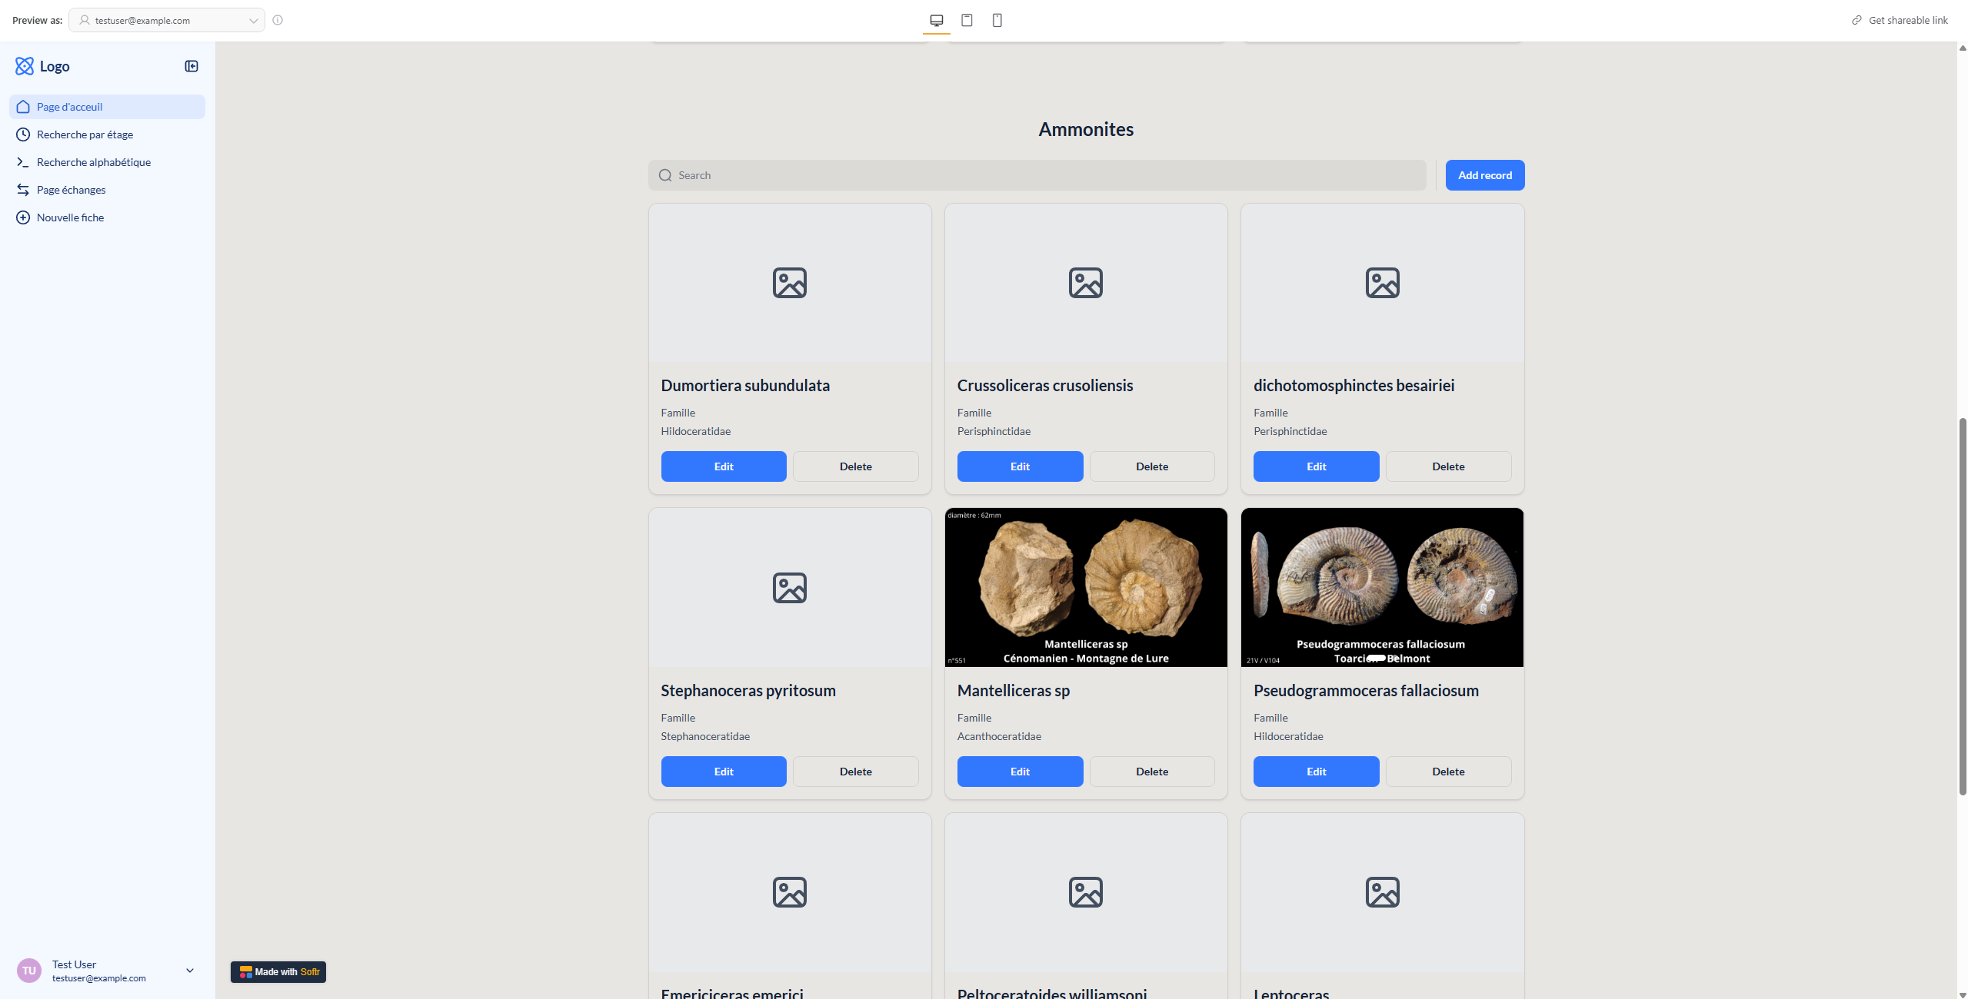Open the Preview as user dropdown
Viewport: 1968px width, 999px height.
167,21
